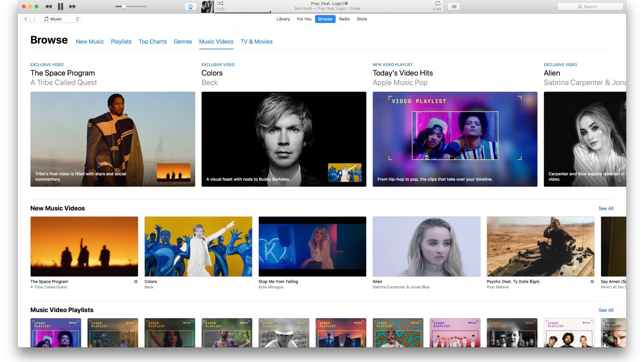This screenshot has height=362, width=644.
Task: Open the Music media type dropdown
Action: tap(61, 19)
